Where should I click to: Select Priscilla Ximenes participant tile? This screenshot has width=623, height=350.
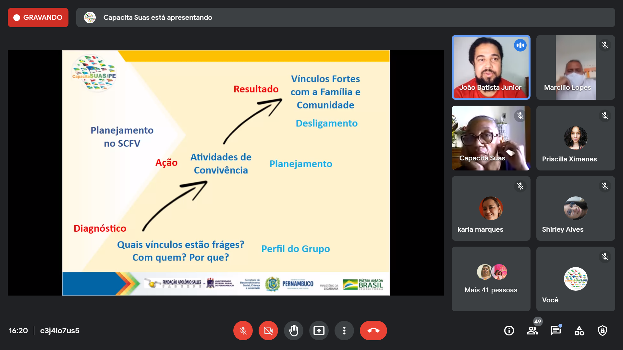(x=575, y=138)
